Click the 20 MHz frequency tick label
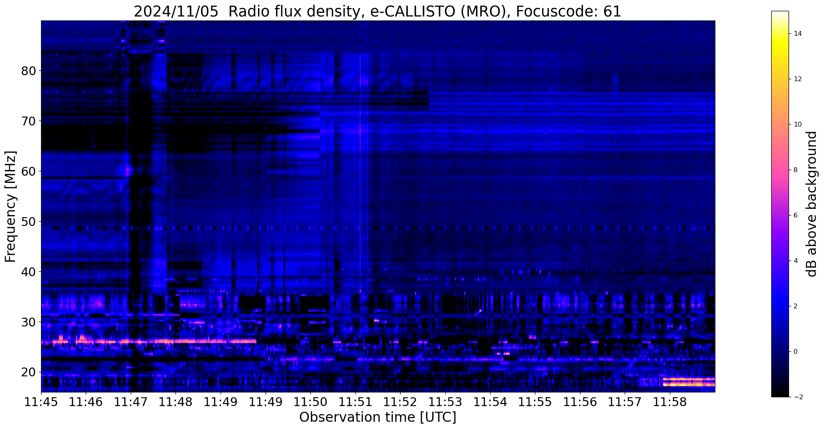 click(29, 372)
